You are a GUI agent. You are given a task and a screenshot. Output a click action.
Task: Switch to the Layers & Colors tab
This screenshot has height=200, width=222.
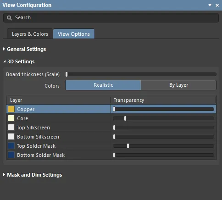(30, 34)
